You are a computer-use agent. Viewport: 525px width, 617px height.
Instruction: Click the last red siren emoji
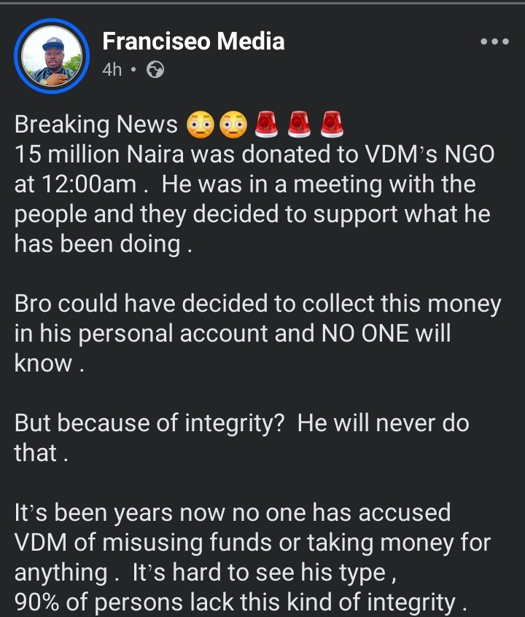point(332,125)
